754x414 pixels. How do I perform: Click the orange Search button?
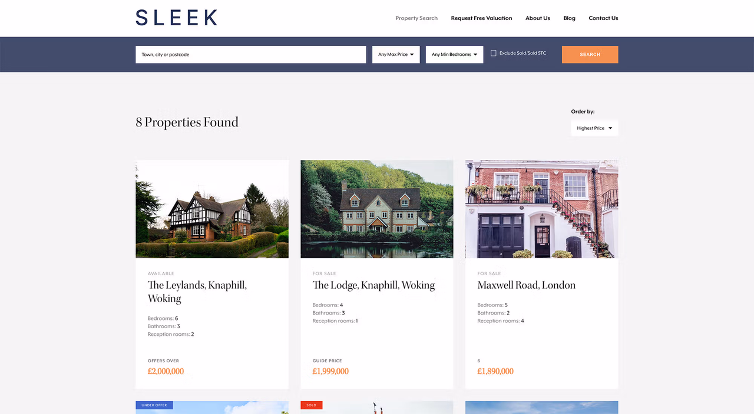click(590, 55)
